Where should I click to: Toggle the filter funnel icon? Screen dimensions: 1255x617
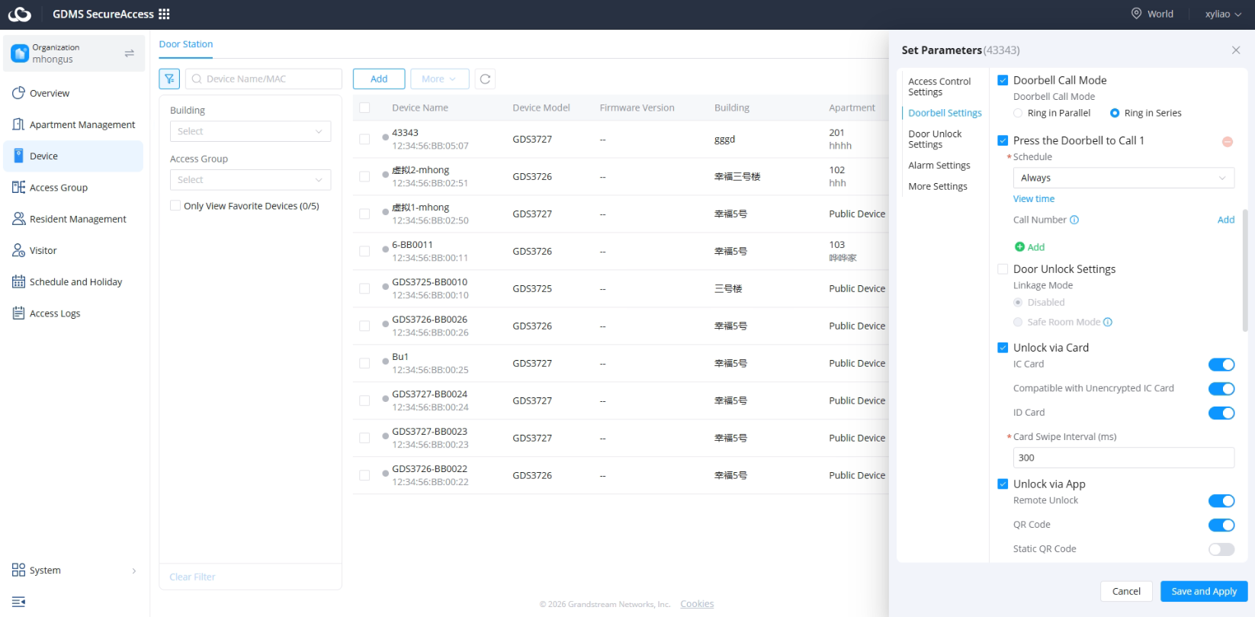(169, 79)
